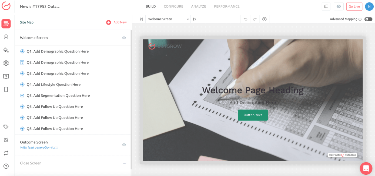Switch to the Configure tab
Image resolution: width=375 pixels, height=176 pixels.
(173, 6)
